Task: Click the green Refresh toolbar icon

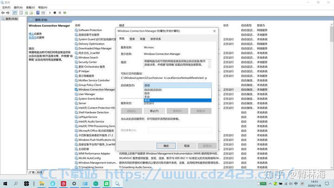Action: pos(26,13)
